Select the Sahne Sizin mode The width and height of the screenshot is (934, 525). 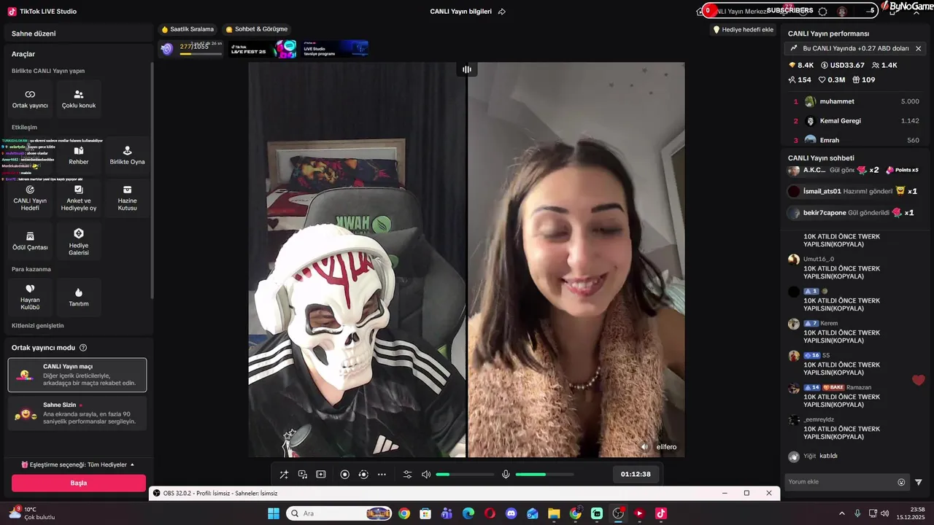click(x=77, y=413)
